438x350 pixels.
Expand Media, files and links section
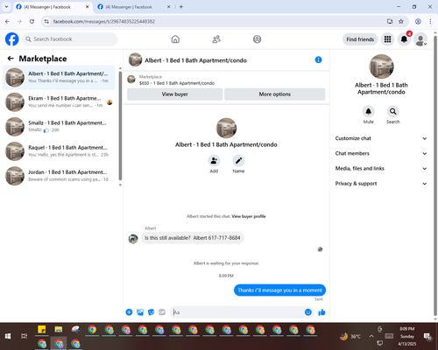[381, 168]
